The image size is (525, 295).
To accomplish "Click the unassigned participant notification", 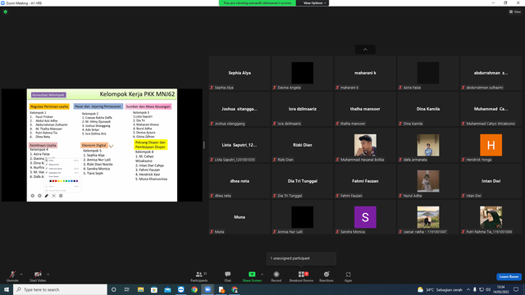I will click(301, 259).
